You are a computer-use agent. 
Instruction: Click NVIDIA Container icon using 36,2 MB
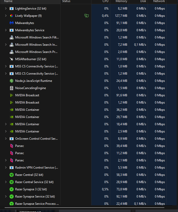(x=12, y=110)
